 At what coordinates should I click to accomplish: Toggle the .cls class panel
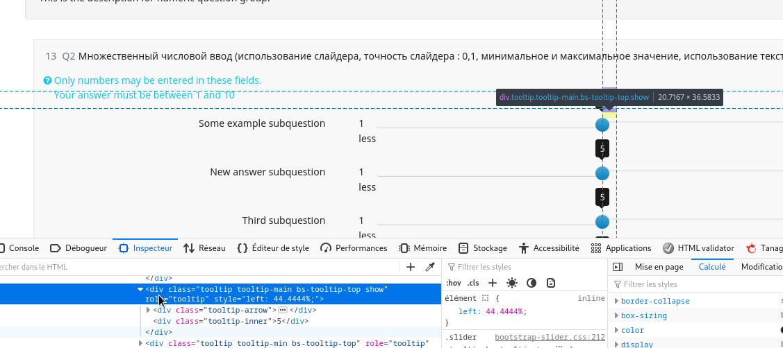click(x=473, y=283)
